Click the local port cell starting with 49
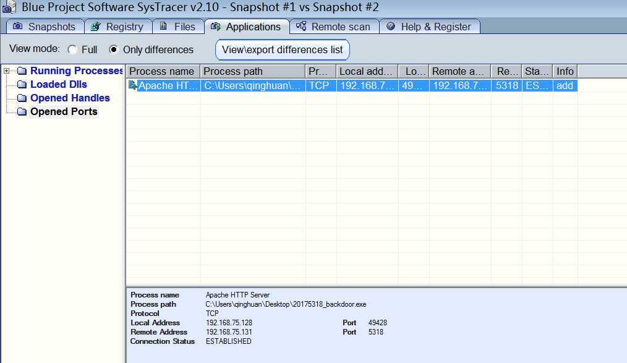The image size is (627, 363). (x=414, y=85)
